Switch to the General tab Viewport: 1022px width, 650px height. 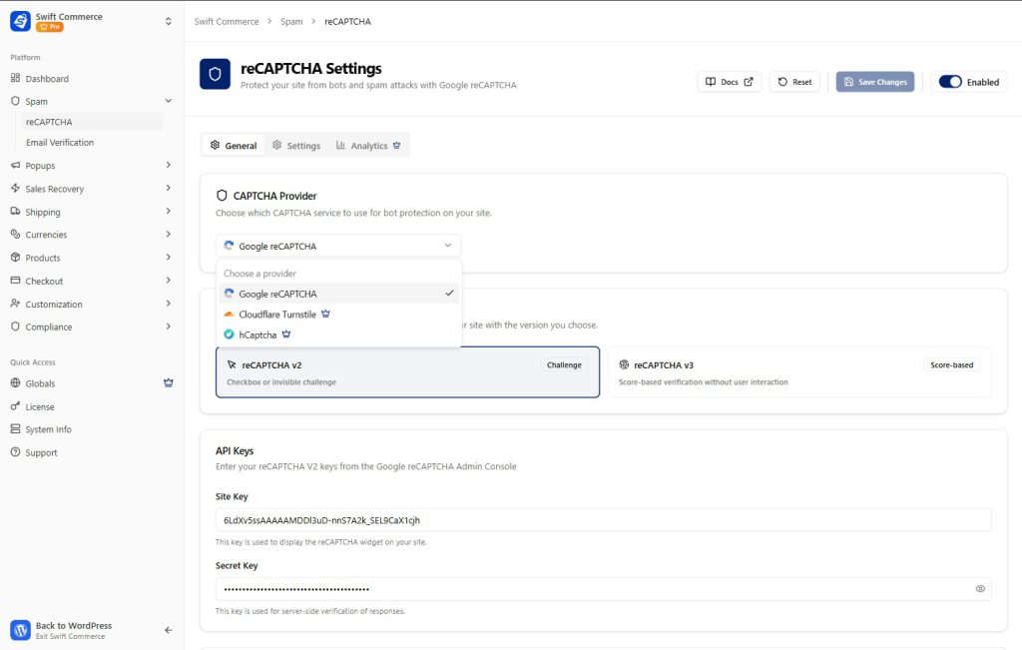pos(234,146)
